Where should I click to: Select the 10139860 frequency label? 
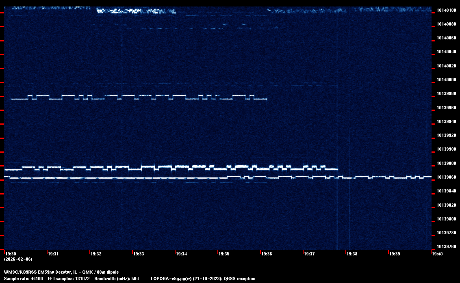(x=446, y=177)
